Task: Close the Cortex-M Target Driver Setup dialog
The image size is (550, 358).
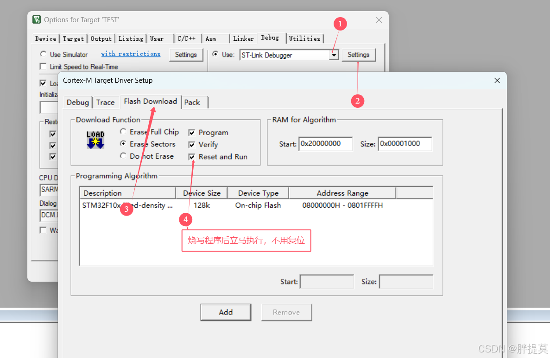Action: click(x=497, y=80)
